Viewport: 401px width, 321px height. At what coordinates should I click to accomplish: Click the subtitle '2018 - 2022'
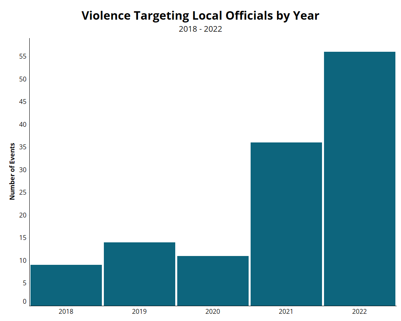point(200,29)
